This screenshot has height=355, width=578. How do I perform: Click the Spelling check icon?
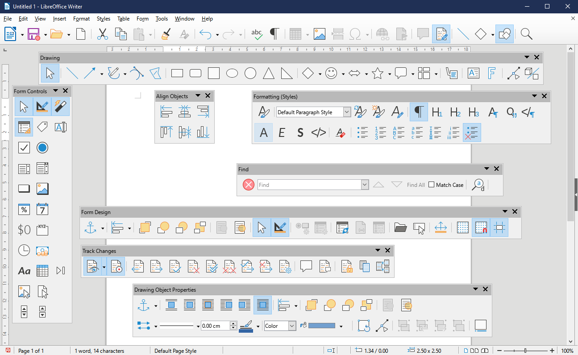click(257, 34)
